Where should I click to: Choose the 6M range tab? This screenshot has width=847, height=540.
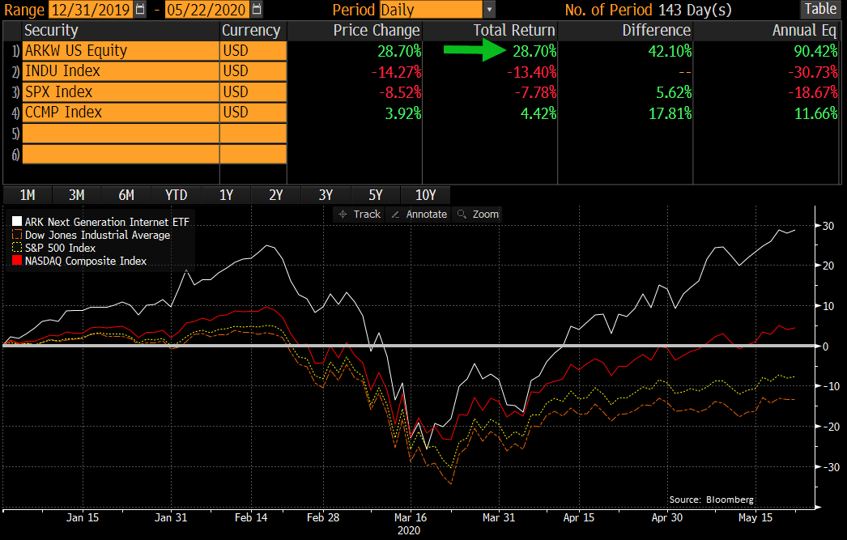[x=126, y=195]
